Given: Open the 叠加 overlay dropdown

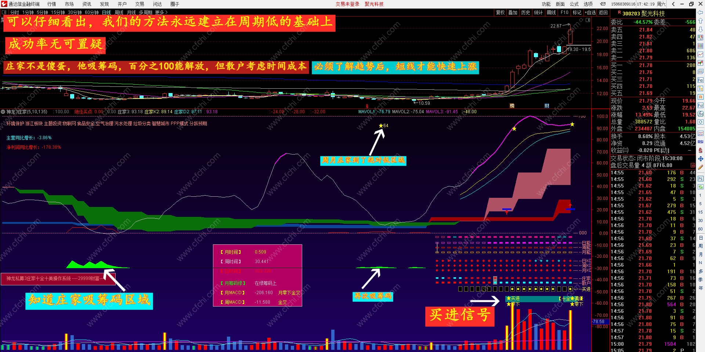Looking at the screenshot, I should pos(513,12).
